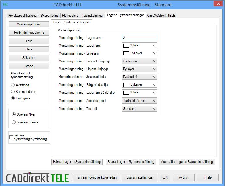Expand Textstil Standard dropdown
Screen dimensions: 225x186
(139, 109)
